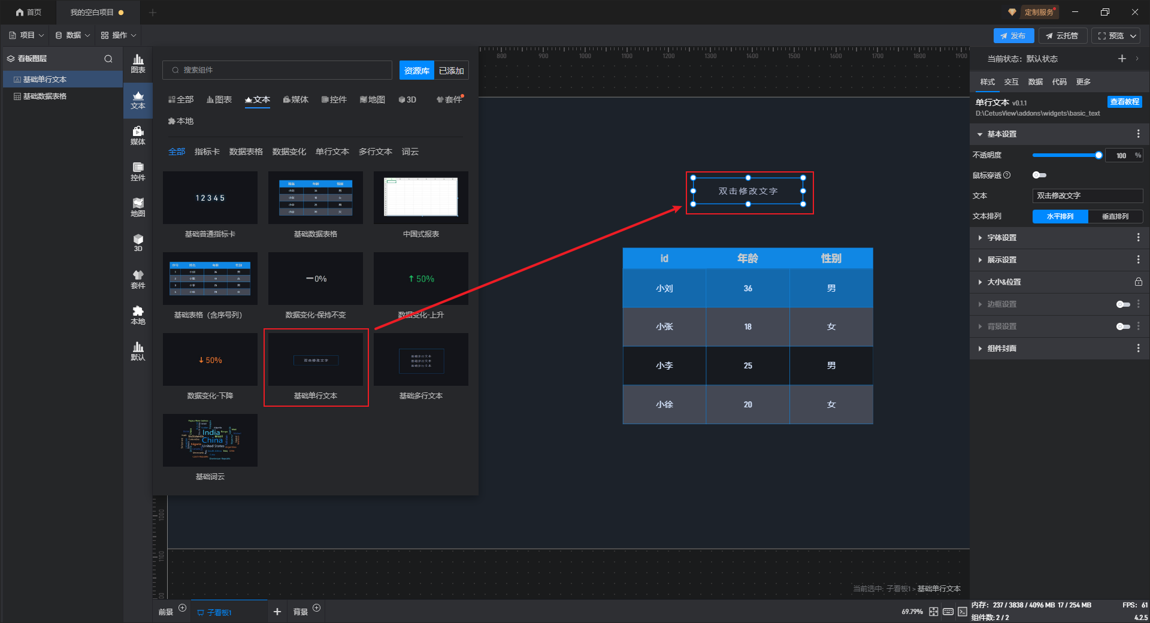Switch to the 更多 more tab
The image size is (1150, 623).
point(1083,82)
